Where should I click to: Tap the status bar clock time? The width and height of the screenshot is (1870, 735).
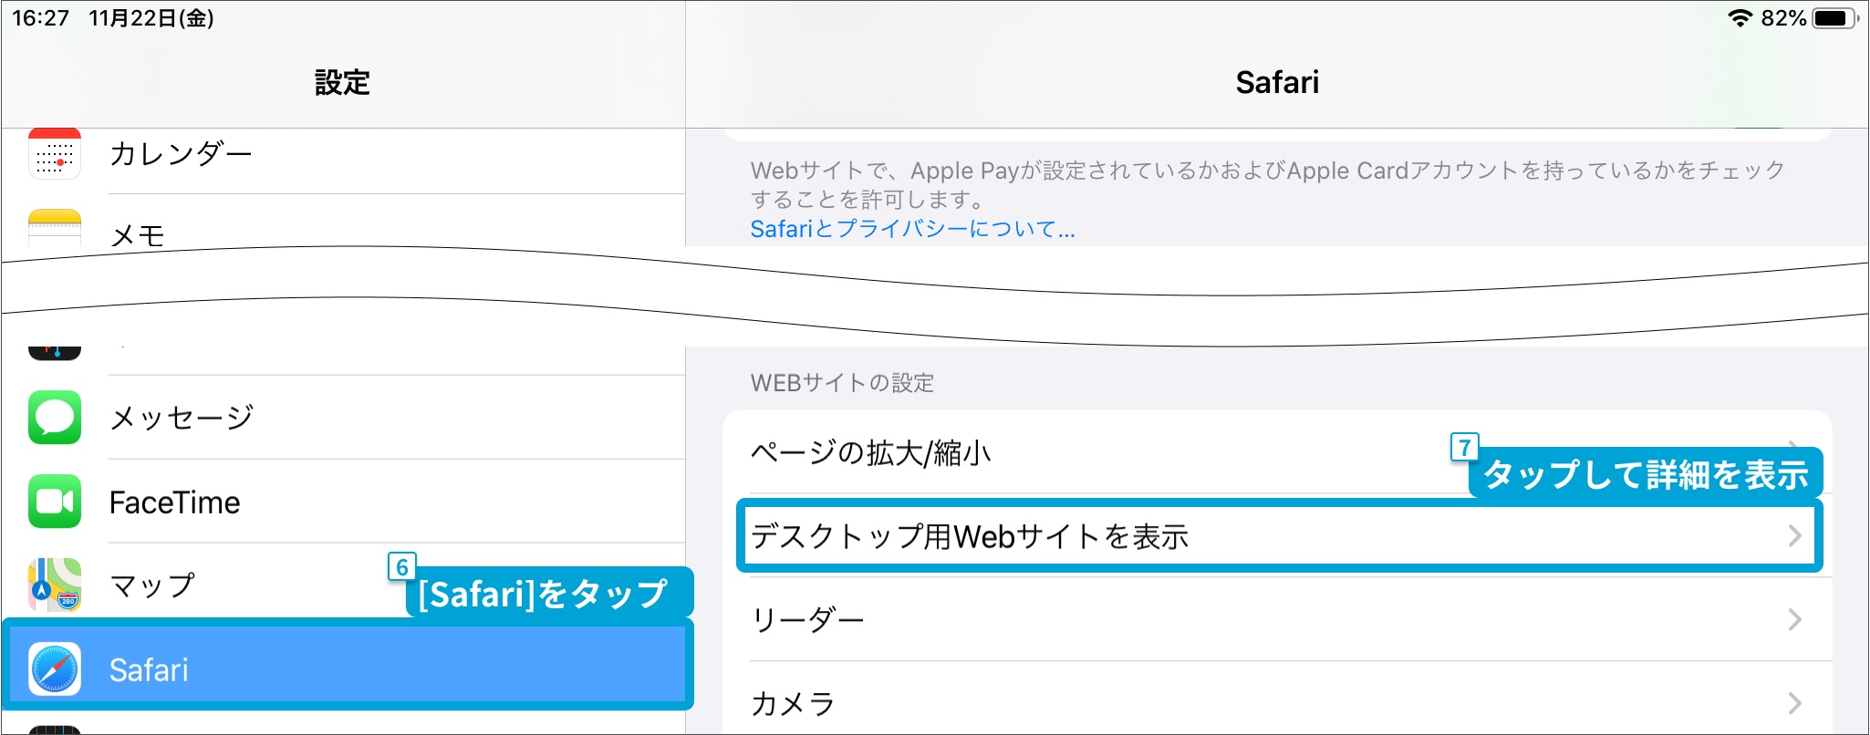click(x=40, y=18)
